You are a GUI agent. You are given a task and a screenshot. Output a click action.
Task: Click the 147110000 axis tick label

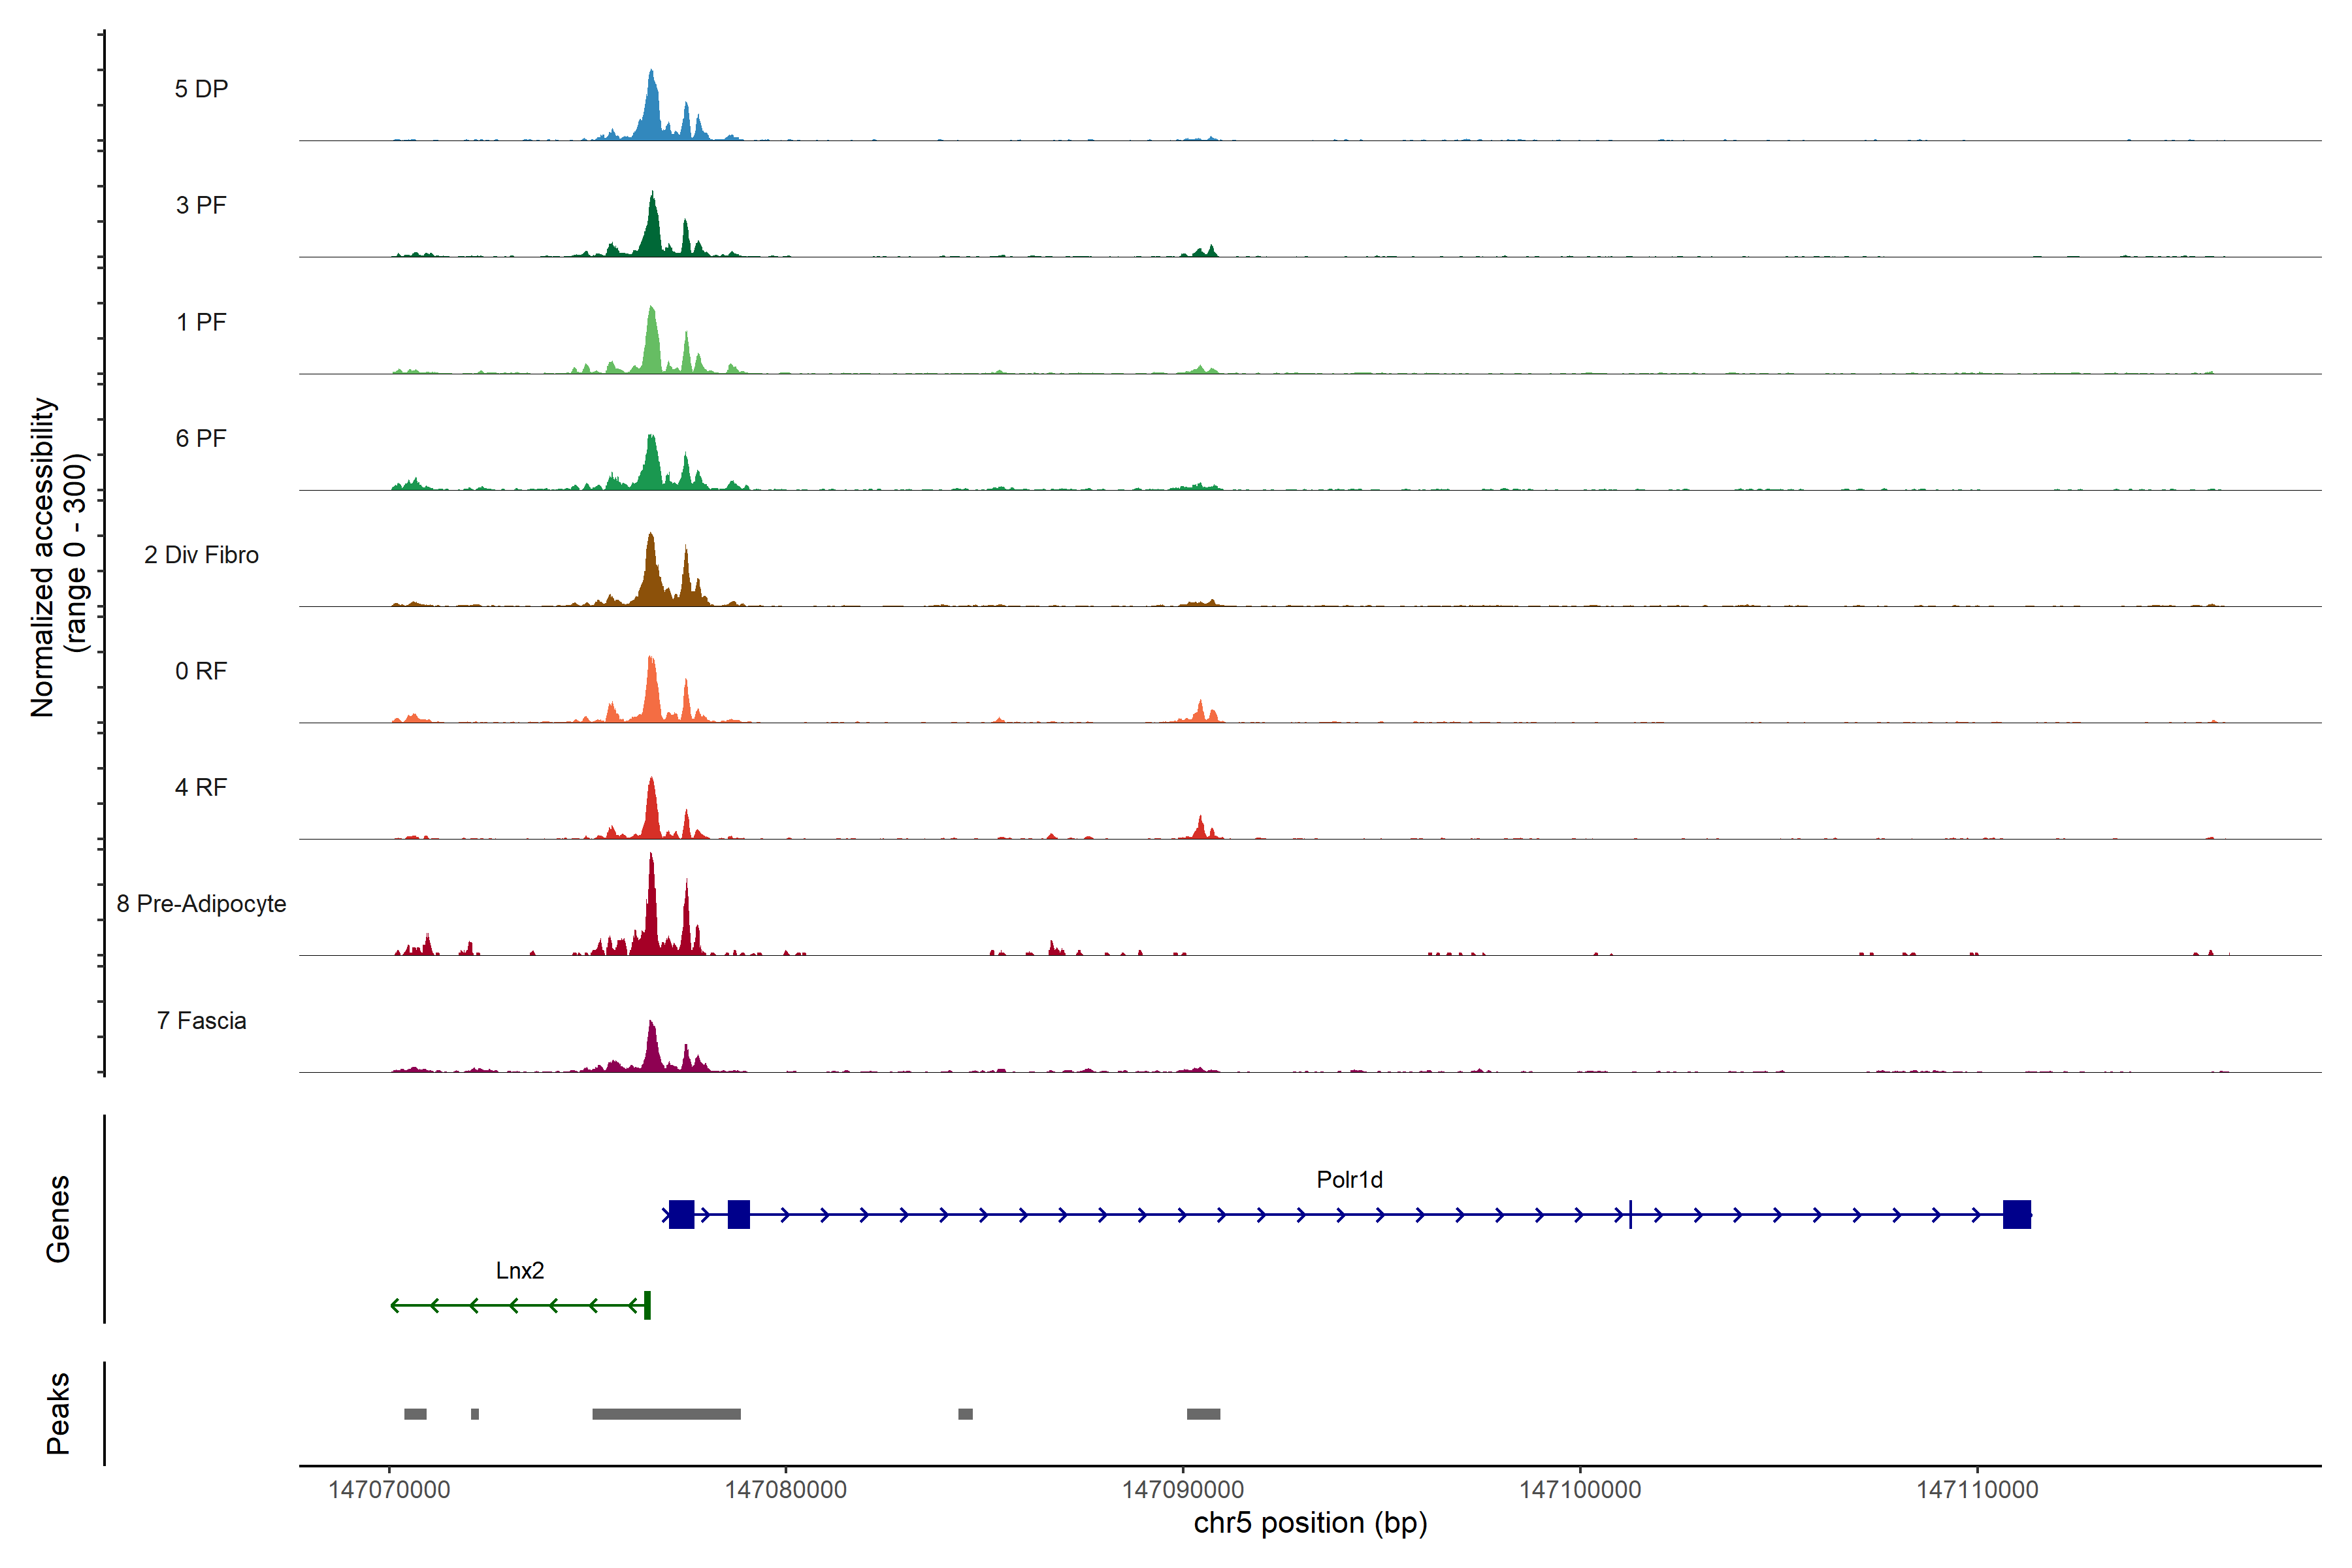click(1977, 1490)
